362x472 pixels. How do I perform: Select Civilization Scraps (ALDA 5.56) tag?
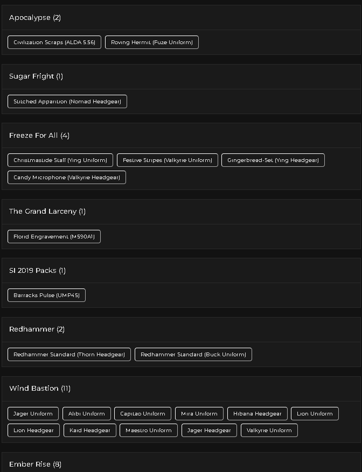tap(54, 42)
